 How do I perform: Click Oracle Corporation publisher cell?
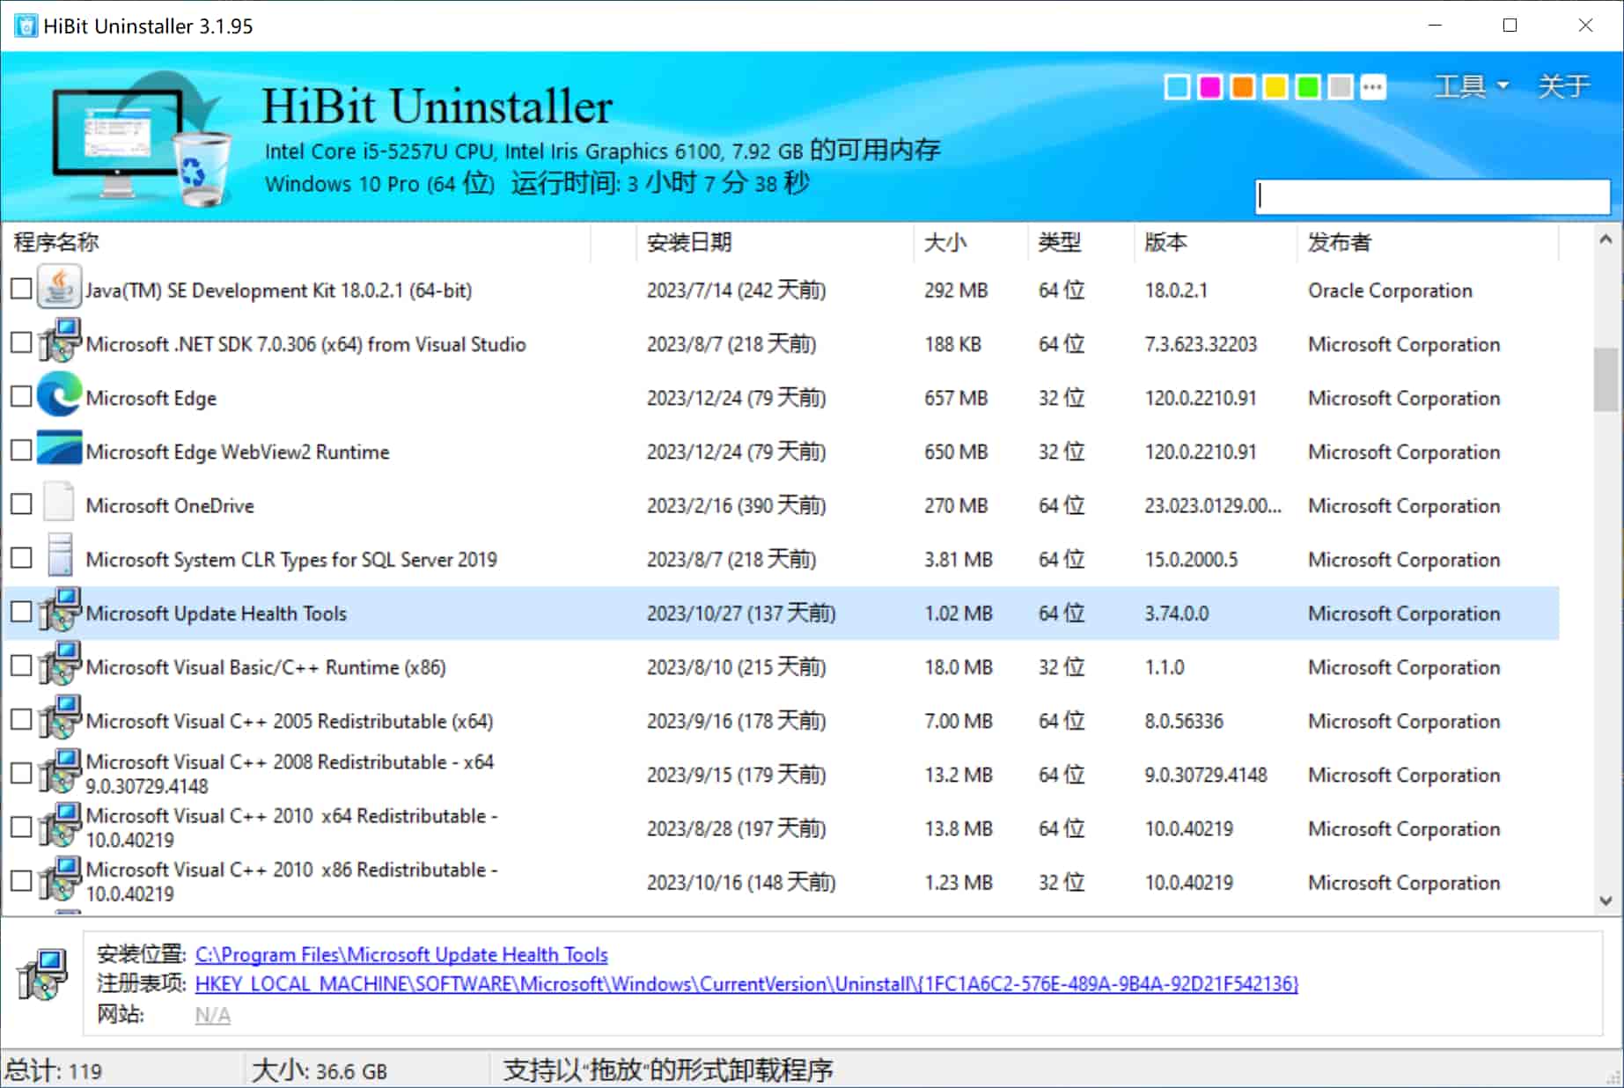(1390, 290)
